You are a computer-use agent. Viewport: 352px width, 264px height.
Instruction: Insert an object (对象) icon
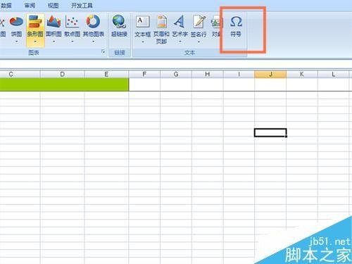pyautogui.click(x=216, y=22)
